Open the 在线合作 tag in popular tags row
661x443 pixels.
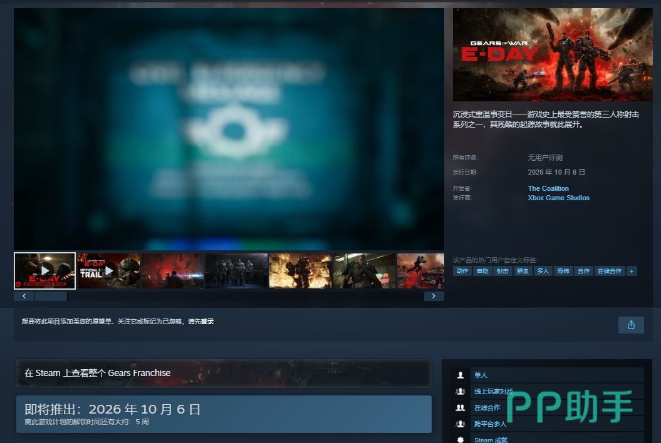coord(610,271)
